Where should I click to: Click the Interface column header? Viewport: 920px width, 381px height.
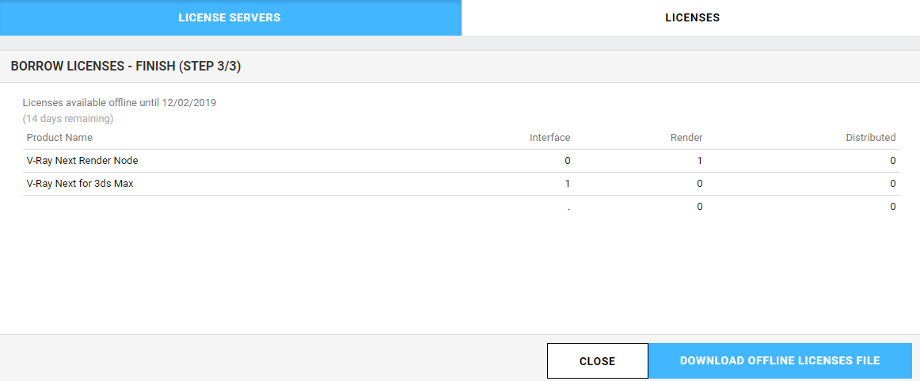tap(549, 137)
